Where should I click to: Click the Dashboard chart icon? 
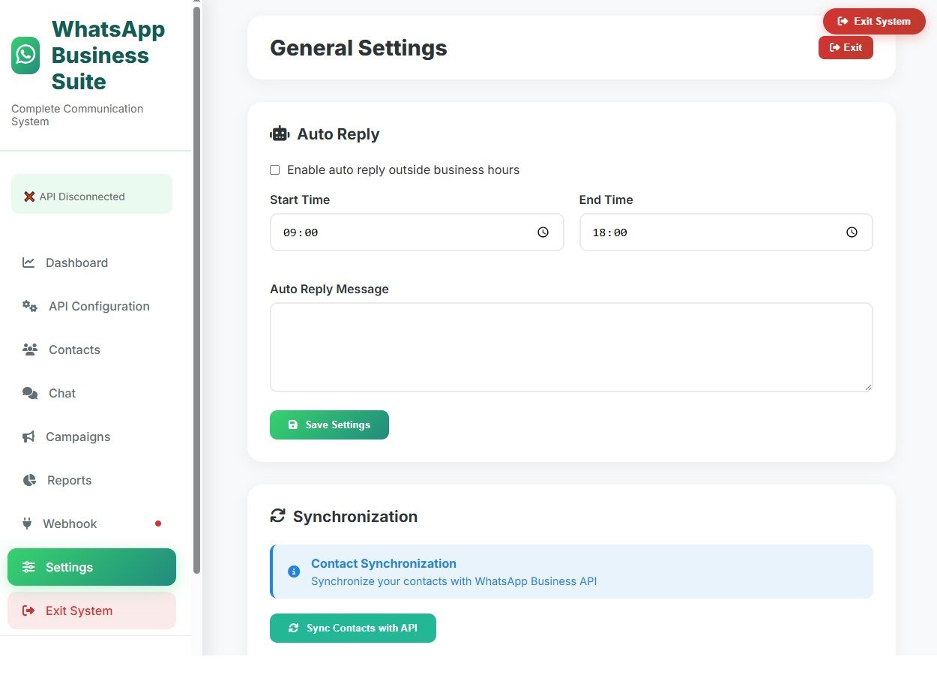coord(28,262)
